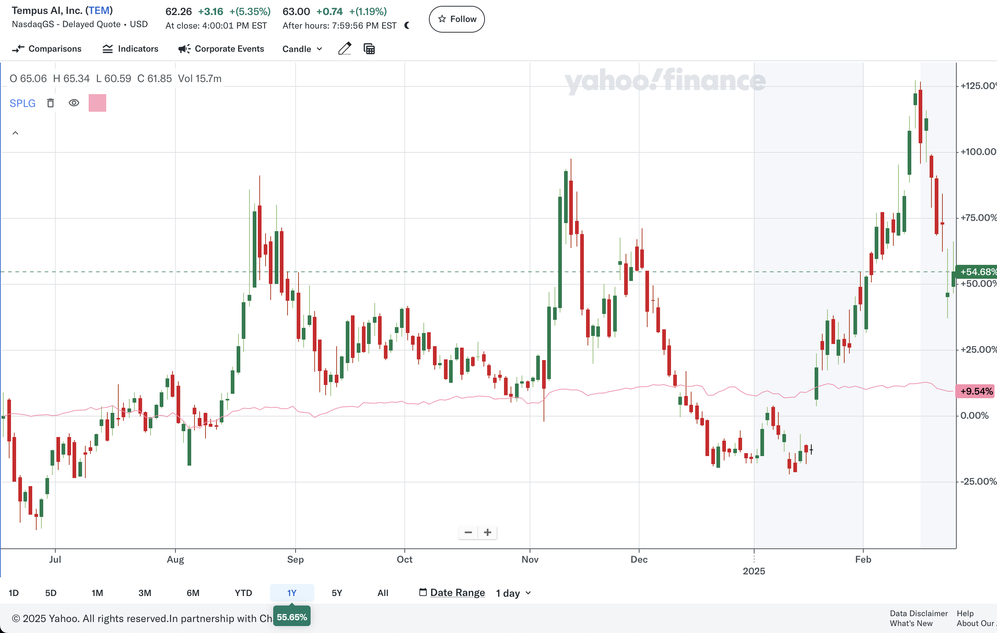Click the TEM ticker link
The image size is (997, 633).
click(99, 10)
